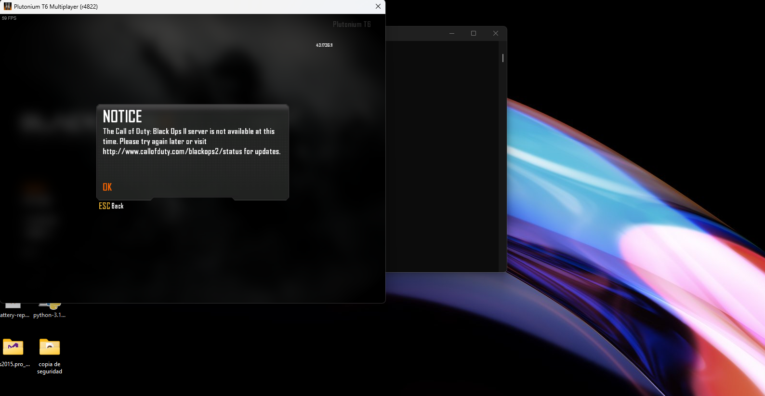The image size is (765, 396).
Task: Maximize the dark console window
Action: (x=474, y=33)
